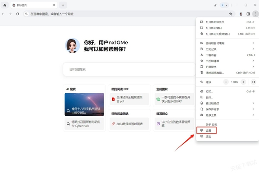Image resolution: width=259 pixels, height=174 pixels.
Task: Choose 清除浏览数据 in the menu
Action: (220, 73)
